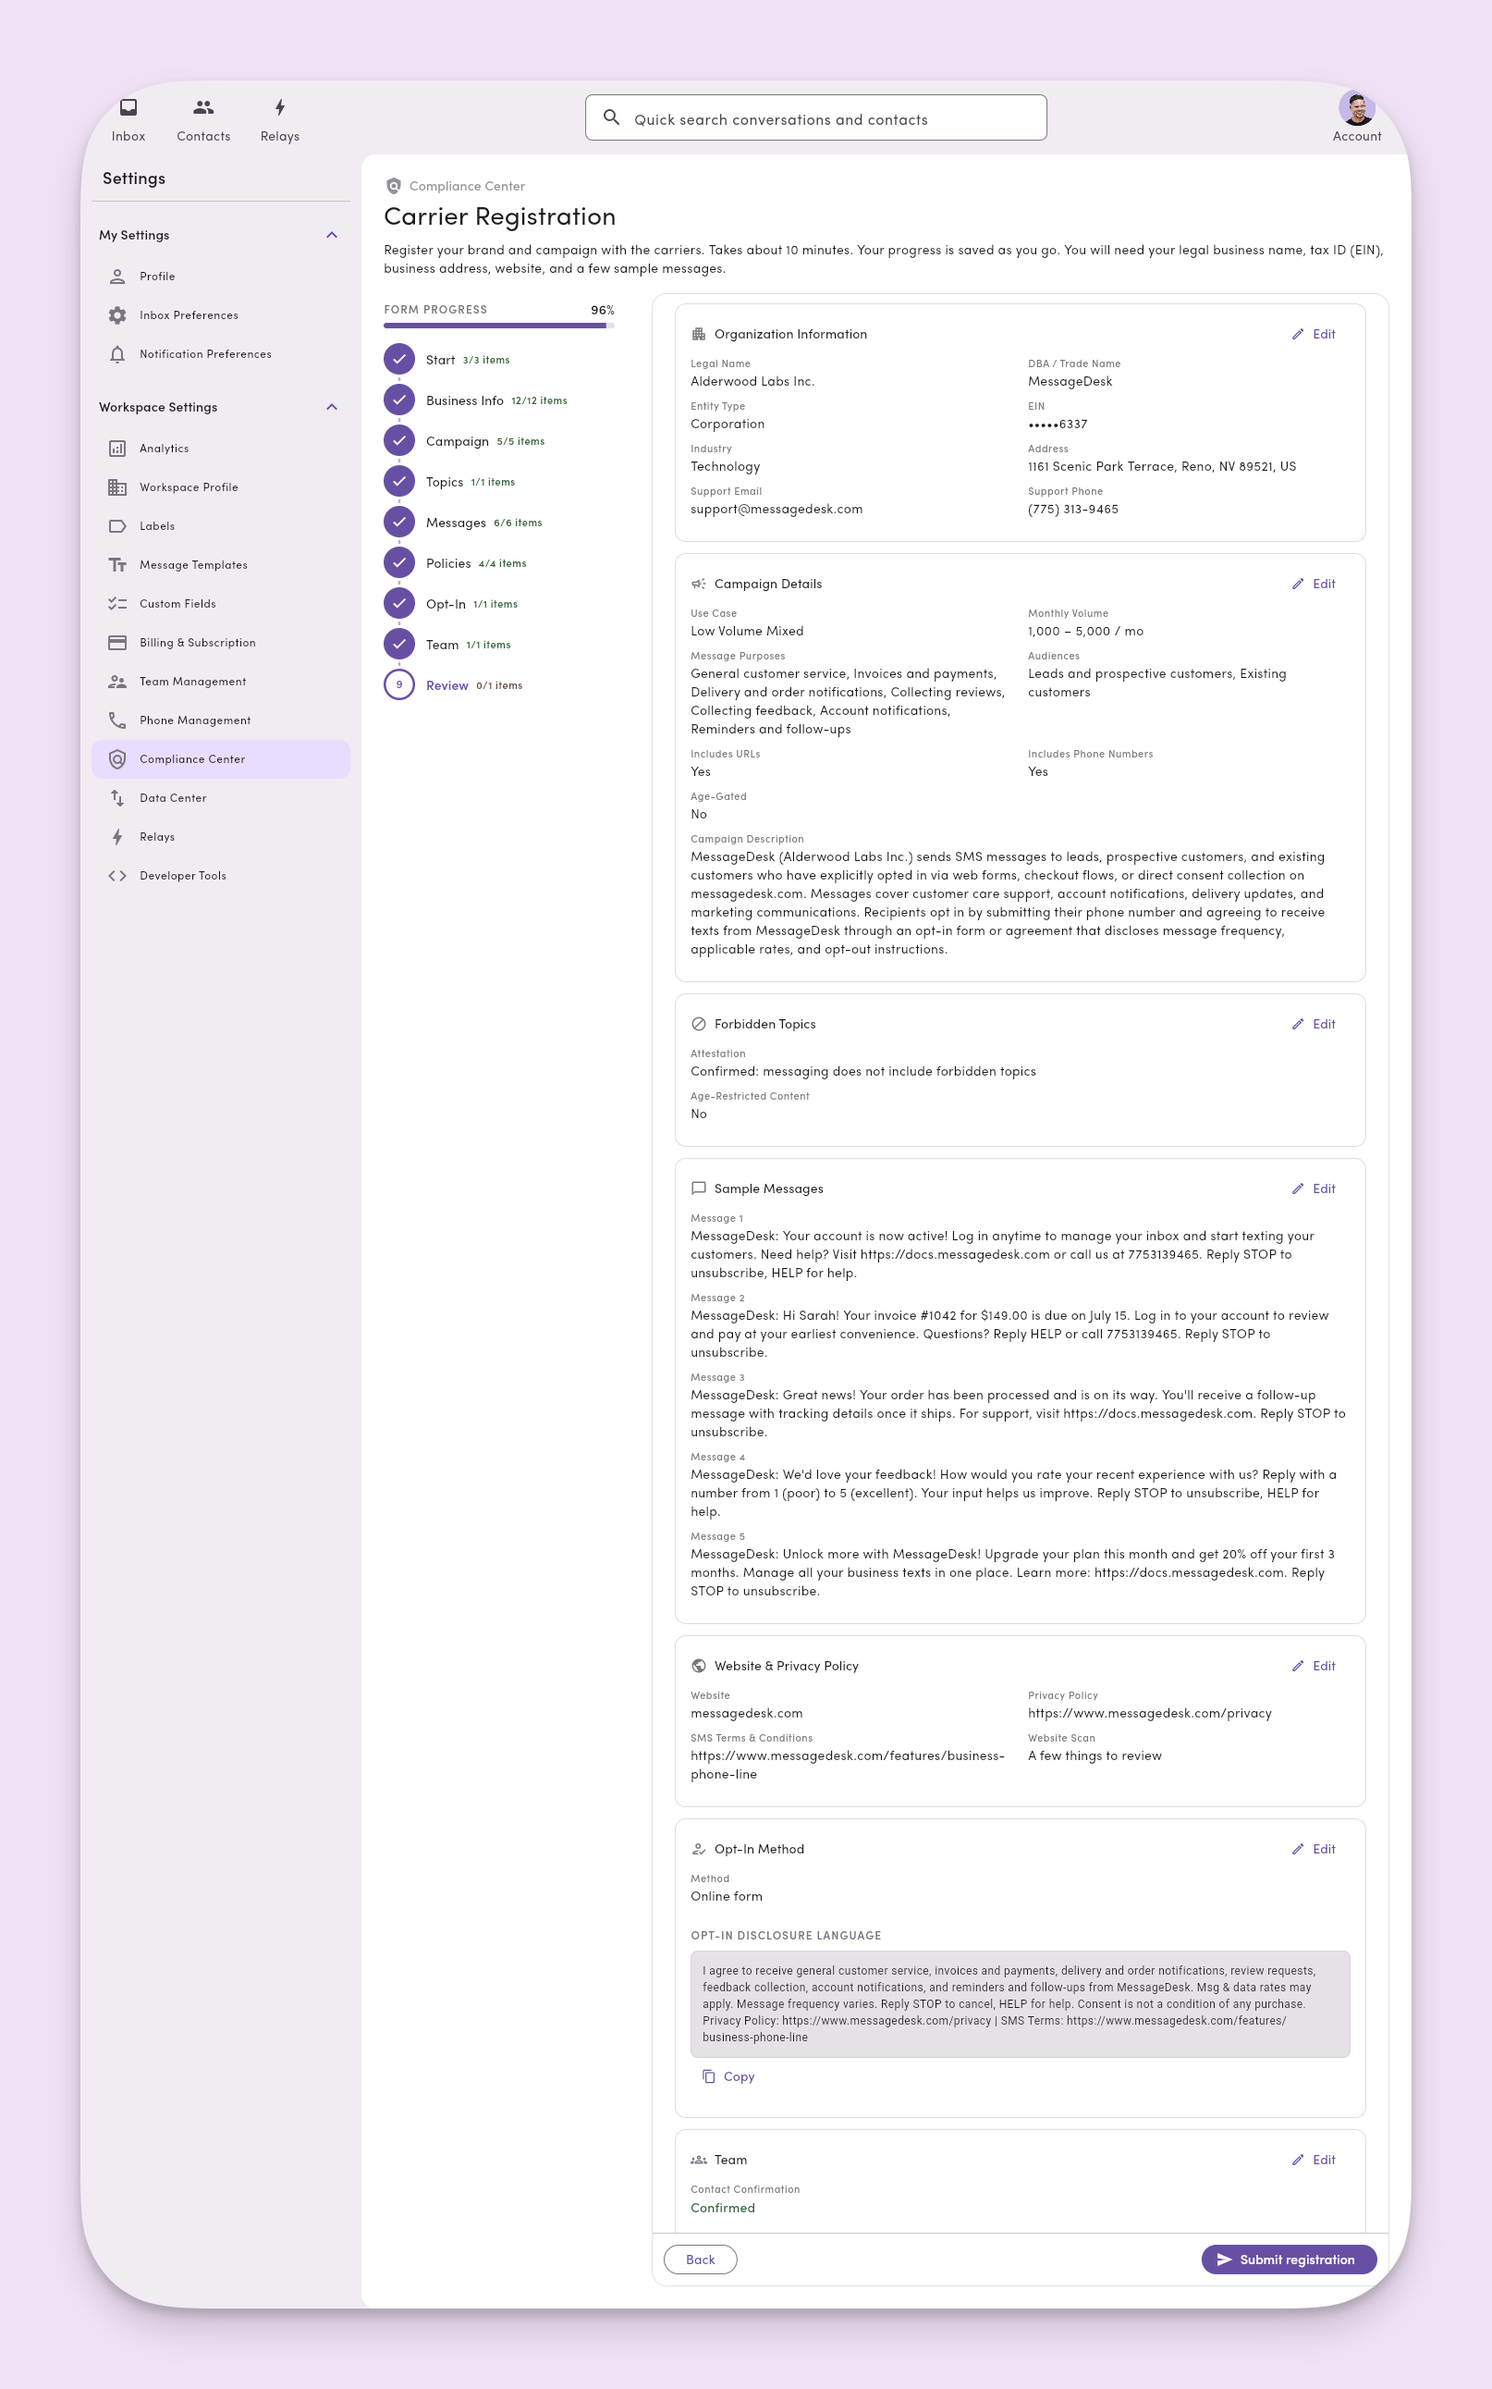Open Workspace Profile settings
The height and width of the screenshot is (2389, 1492).
(x=221, y=486)
